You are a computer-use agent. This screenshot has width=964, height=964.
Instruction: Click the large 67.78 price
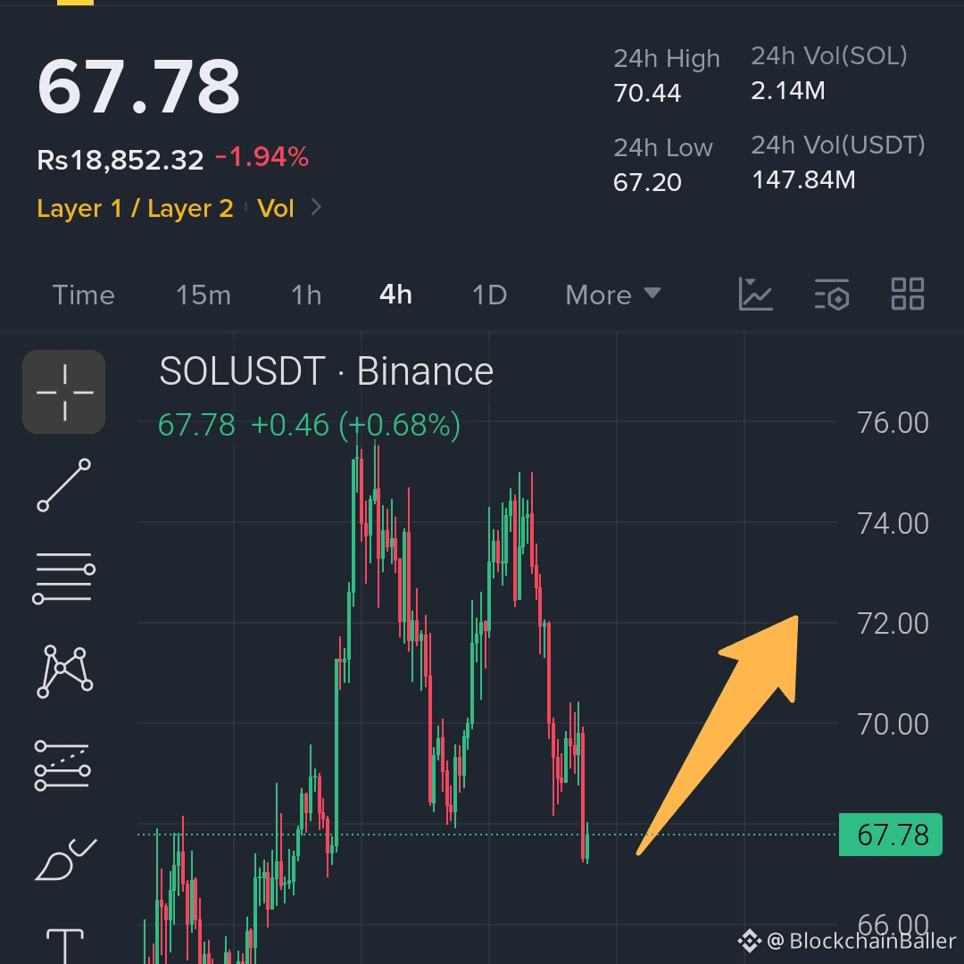(x=138, y=86)
